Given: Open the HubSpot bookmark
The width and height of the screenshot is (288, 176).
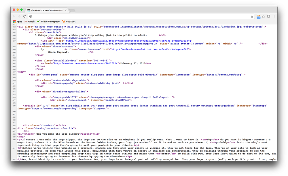Looking at the screenshot, I should tap(69, 22).
